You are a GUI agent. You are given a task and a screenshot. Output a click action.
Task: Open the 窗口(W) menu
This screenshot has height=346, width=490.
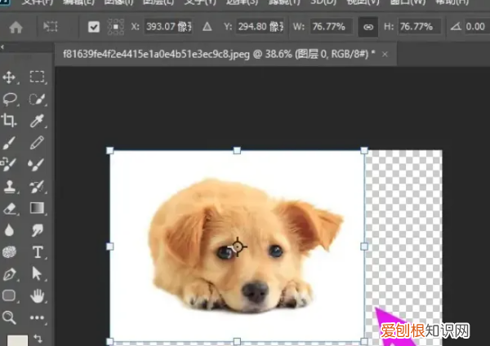(x=408, y=2)
